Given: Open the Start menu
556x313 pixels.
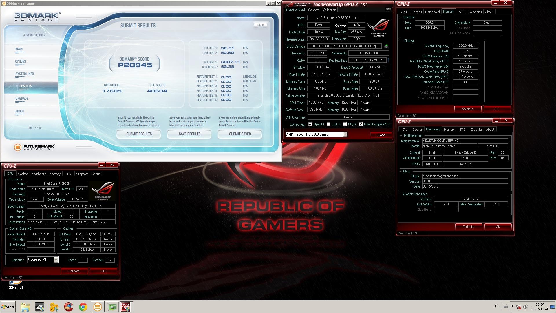Looking at the screenshot, I should point(8,307).
